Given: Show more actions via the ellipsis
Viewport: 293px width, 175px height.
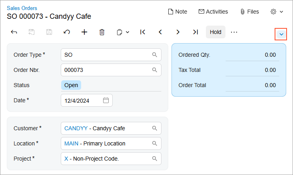Looking at the screenshot, I should (x=234, y=32).
